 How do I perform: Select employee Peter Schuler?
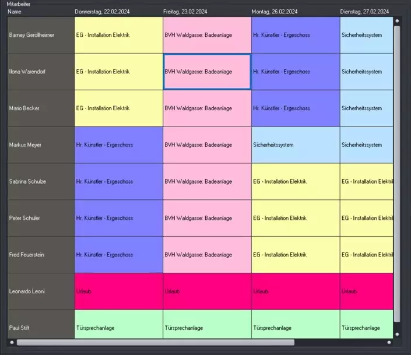pyautogui.click(x=41, y=218)
